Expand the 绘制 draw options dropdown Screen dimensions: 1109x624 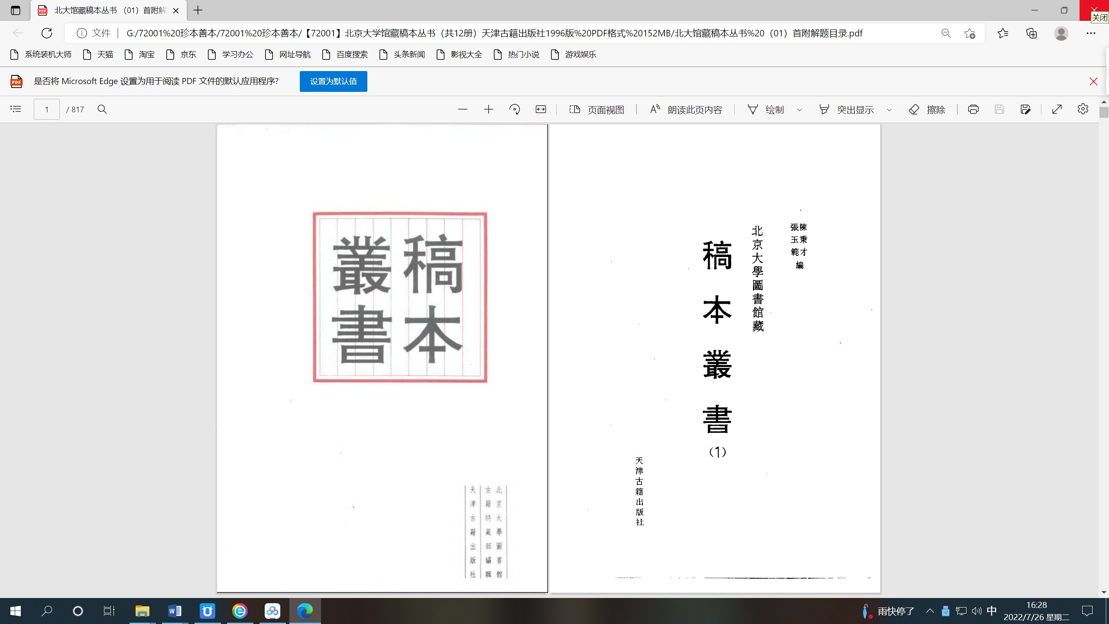[800, 110]
